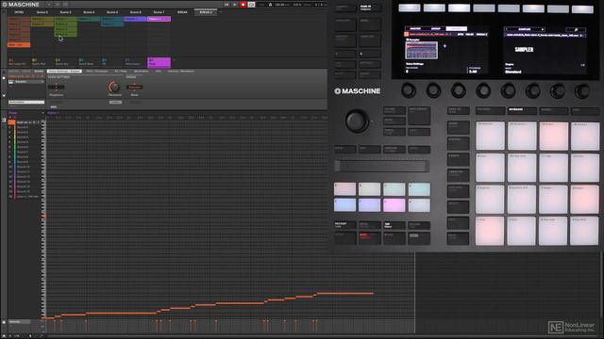The height and width of the screenshot is (339, 604).
Task: Click the Polyphony value field
Action: (x=57, y=88)
